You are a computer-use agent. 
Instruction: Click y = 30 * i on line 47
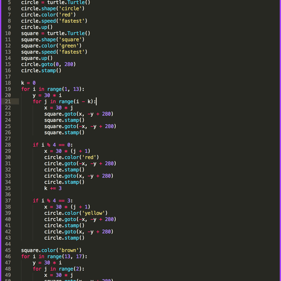47,262
